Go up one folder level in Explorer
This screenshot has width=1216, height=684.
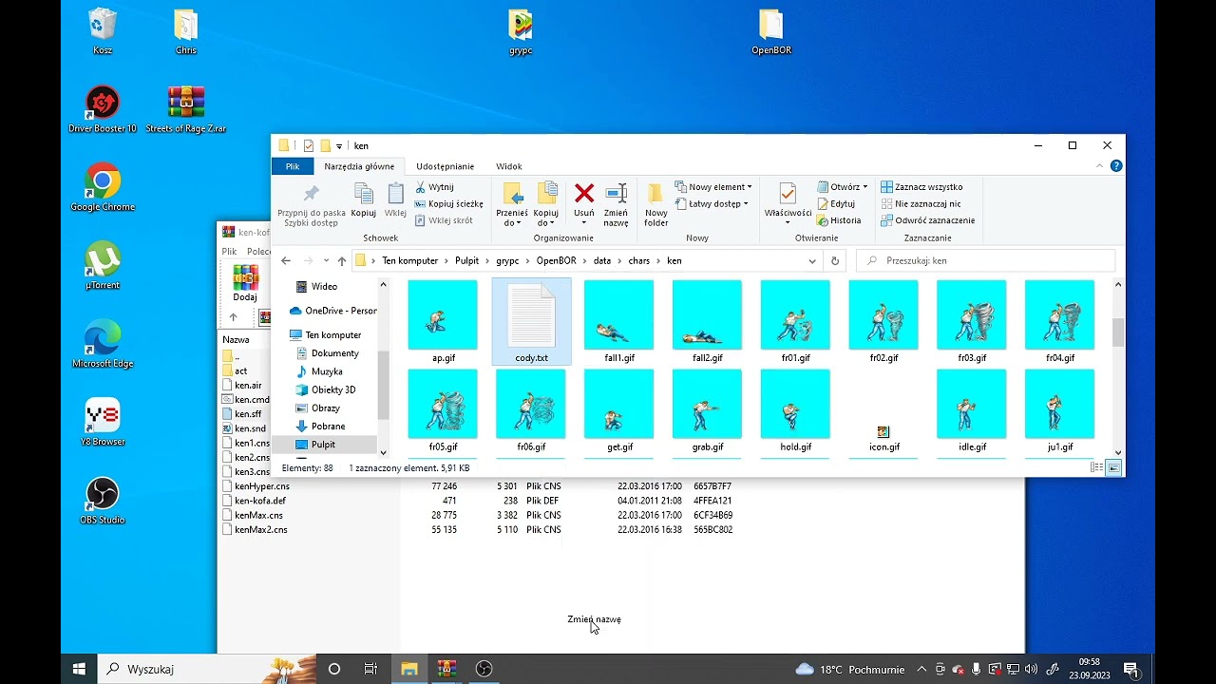click(342, 260)
